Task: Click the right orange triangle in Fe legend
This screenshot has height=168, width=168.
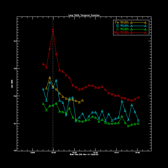Action: tap(145, 22)
